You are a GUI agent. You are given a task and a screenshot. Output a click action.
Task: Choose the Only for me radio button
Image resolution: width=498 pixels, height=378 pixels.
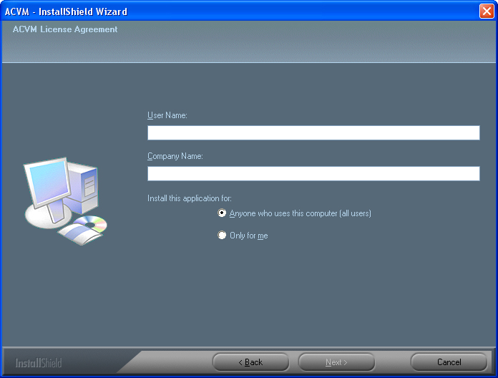(x=222, y=236)
